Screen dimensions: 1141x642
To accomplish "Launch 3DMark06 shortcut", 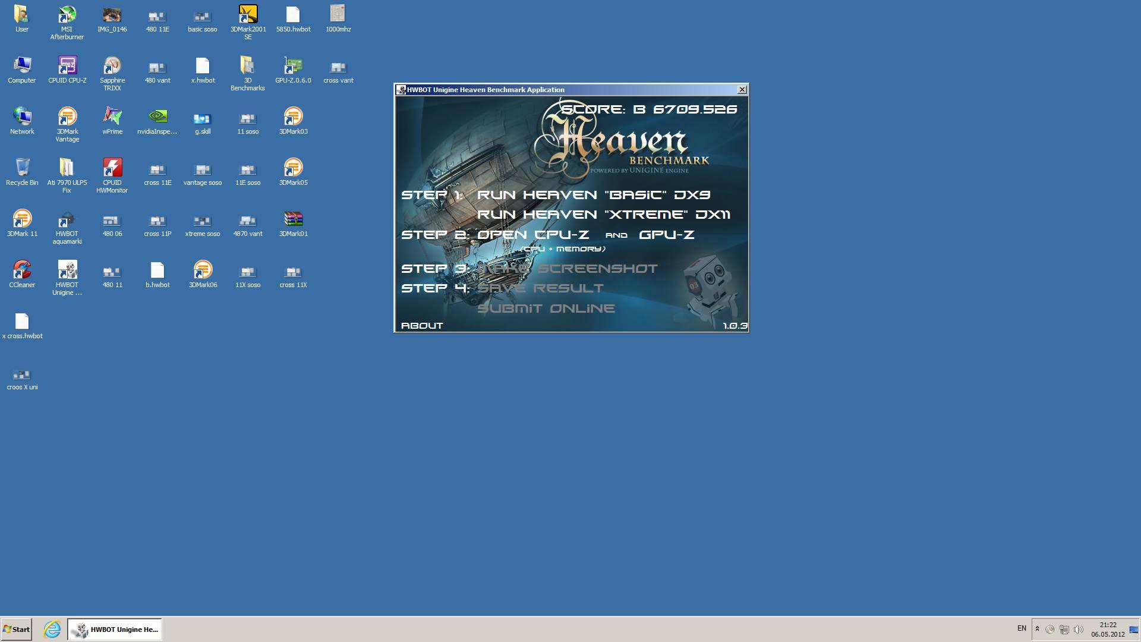I will pos(203,275).
